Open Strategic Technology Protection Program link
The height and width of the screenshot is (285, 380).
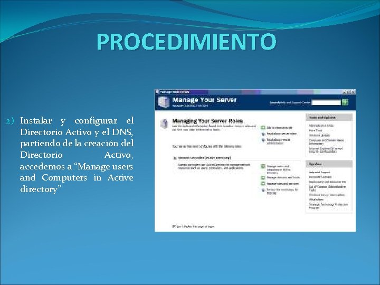tap(328, 206)
